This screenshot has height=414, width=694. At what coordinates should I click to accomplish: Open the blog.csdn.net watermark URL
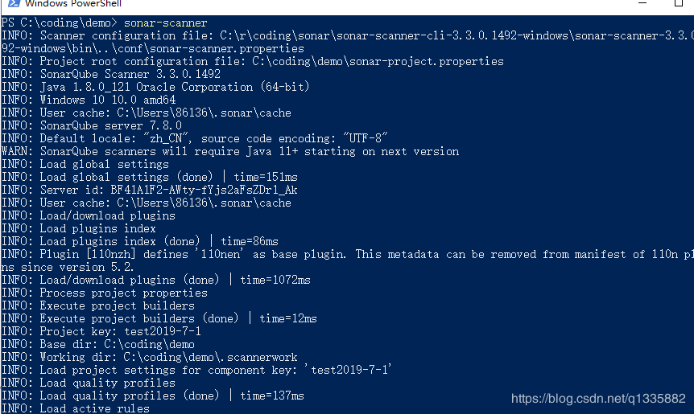(598, 399)
